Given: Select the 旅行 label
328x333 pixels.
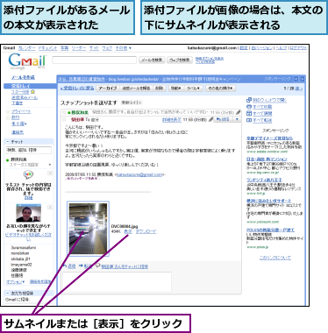Looking at the screenshot, I should pyautogui.click(x=15, y=117).
